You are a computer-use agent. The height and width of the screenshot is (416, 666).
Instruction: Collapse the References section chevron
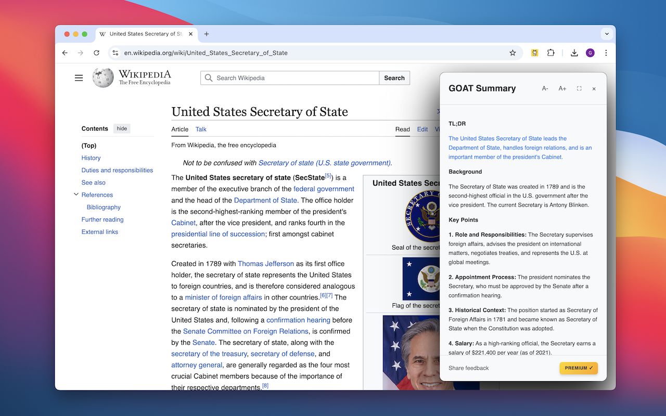coord(76,194)
